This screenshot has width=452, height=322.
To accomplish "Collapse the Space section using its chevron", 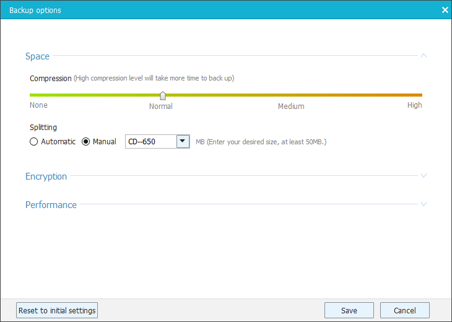I will pyautogui.click(x=424, y=56).
